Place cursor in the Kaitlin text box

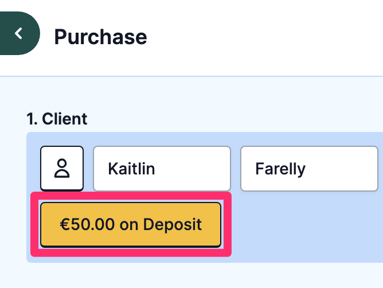[x=162, y=169]
